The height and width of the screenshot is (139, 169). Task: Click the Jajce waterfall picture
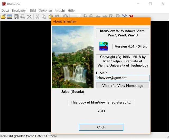[73, 57]
